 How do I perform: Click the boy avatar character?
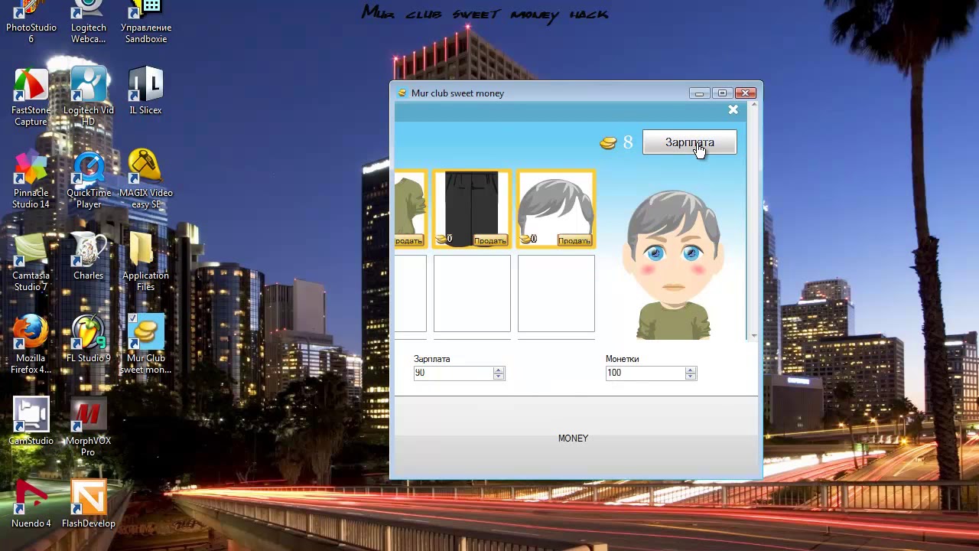[672, 264]
